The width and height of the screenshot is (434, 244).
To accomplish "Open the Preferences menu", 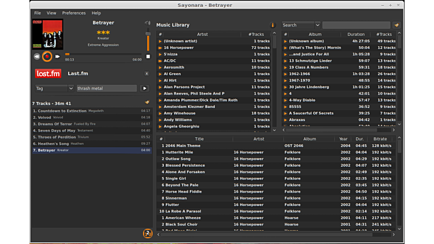I will click(74, 13).
